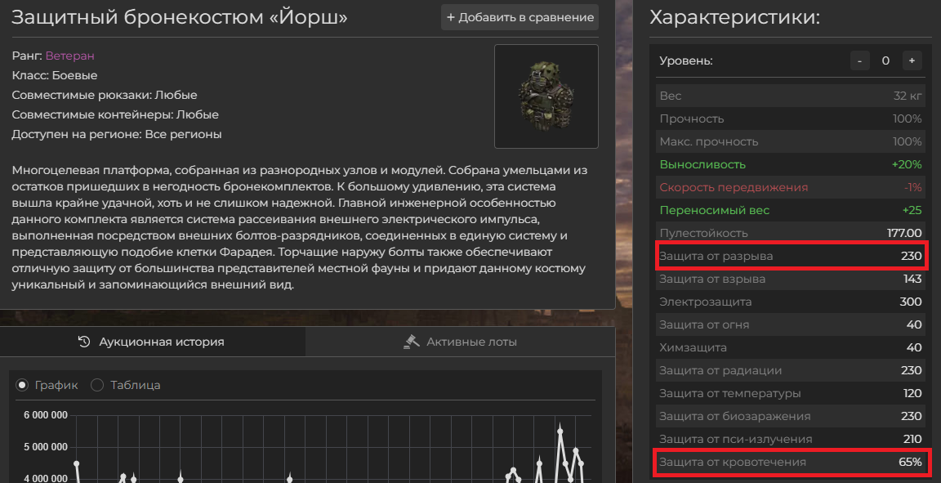Follow the Ветеран rank link
Image resolution: width=941 pixels, height=483 pixels.
click(69, 56)
